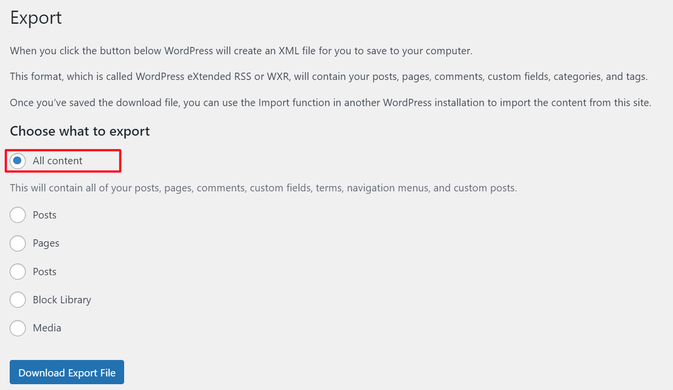
Task: Click the Download Export File button
Action: point(67,372)
